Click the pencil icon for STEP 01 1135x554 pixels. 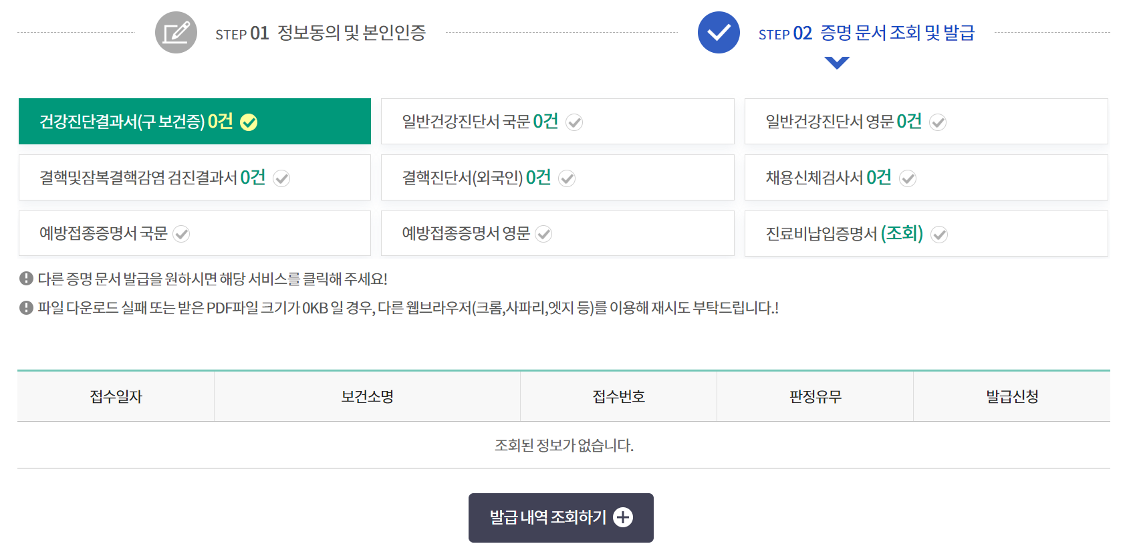(x=176, y=31)
